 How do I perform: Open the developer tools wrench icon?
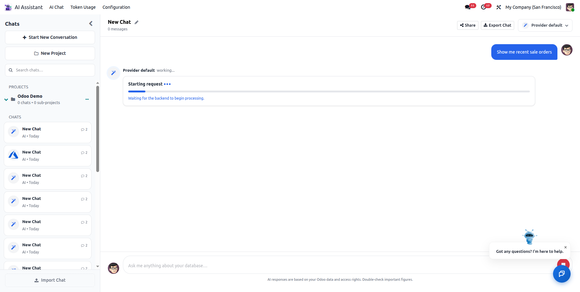pyautogui.click(x=498, y=7)
